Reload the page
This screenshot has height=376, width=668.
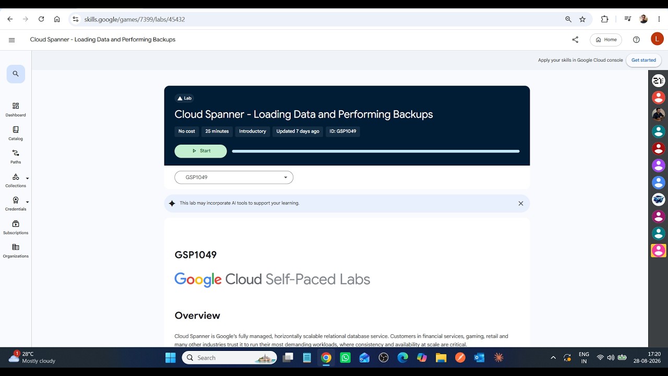pyautogui.click(x=41, y=19)
